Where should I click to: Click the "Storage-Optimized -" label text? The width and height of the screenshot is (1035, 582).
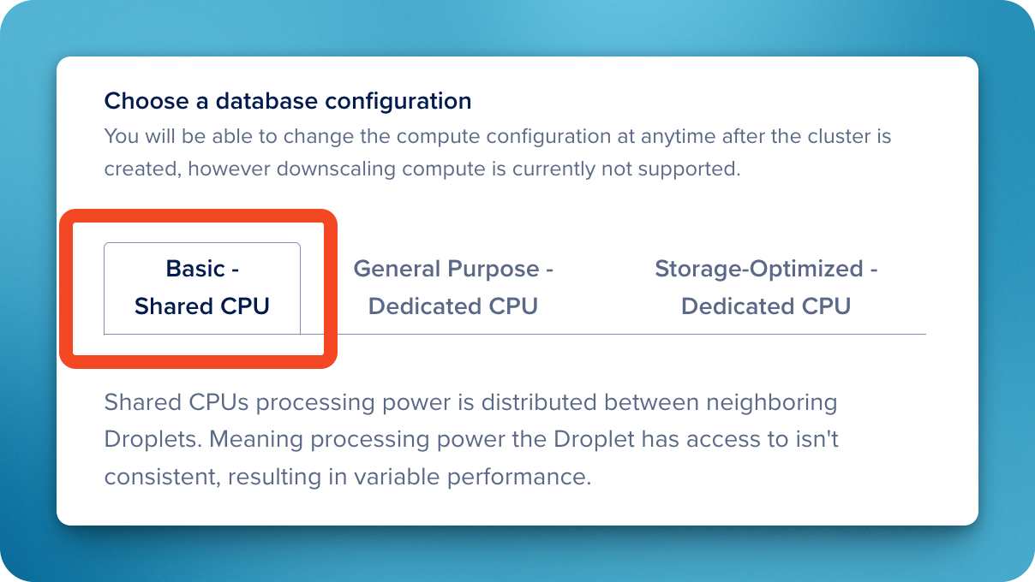[x=766, y=269]
